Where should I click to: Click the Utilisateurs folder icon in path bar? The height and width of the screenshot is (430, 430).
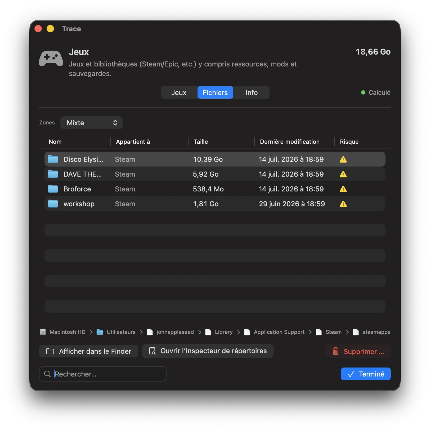(100, 332)
